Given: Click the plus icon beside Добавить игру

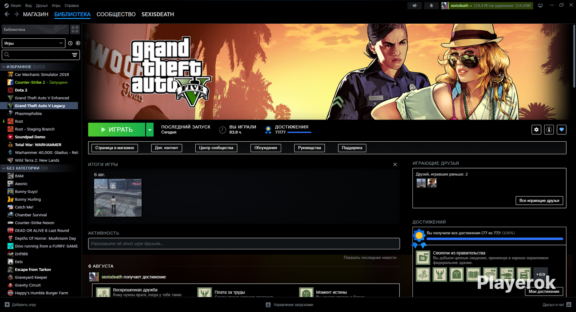Looking at the screenshot, I should 7,305.
